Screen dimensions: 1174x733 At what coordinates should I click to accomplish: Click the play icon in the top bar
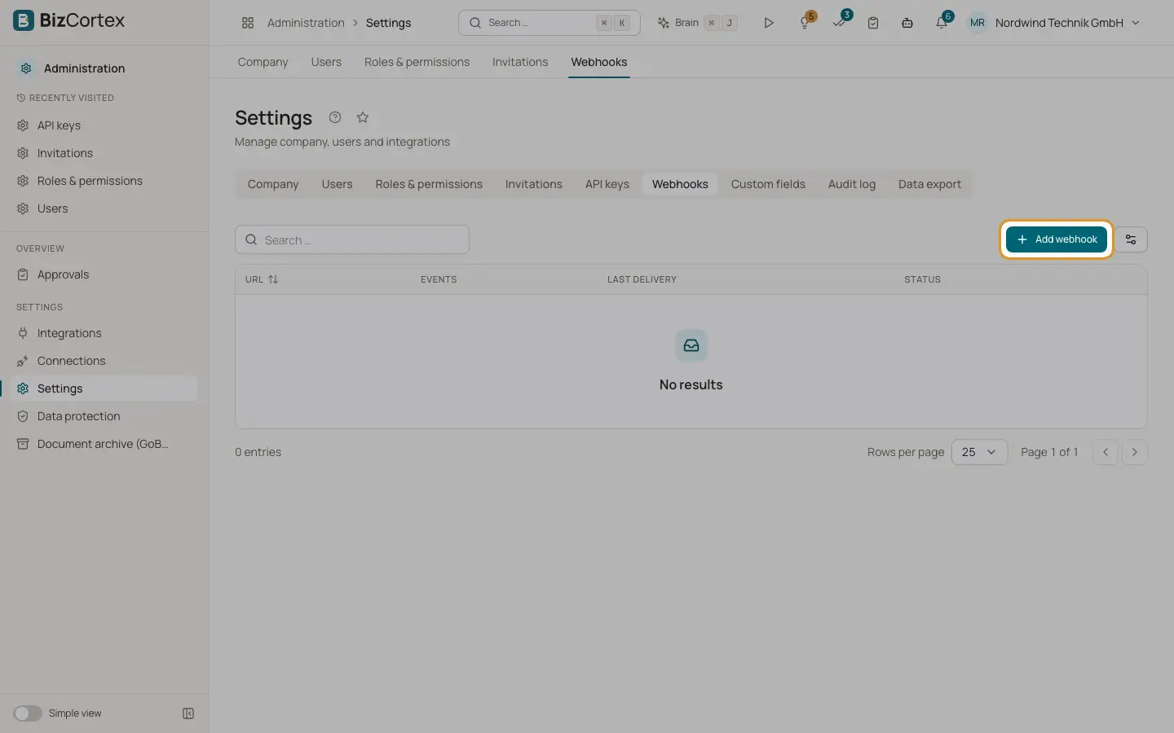[x=768, y=23]
